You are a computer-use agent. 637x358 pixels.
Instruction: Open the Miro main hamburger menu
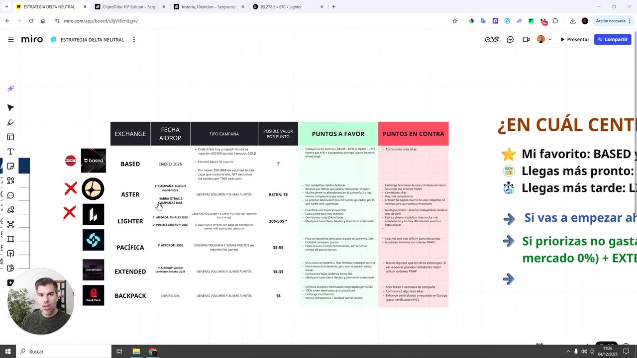10,39
